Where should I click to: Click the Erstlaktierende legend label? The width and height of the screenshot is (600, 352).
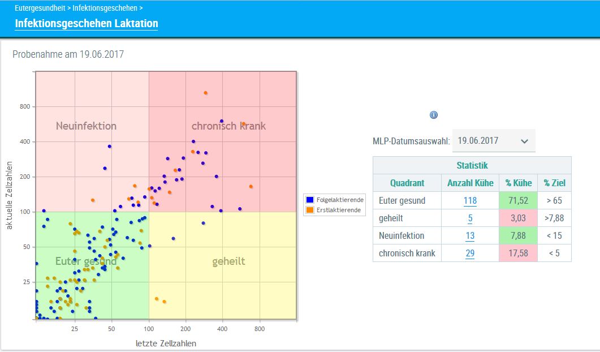[339, 211]
